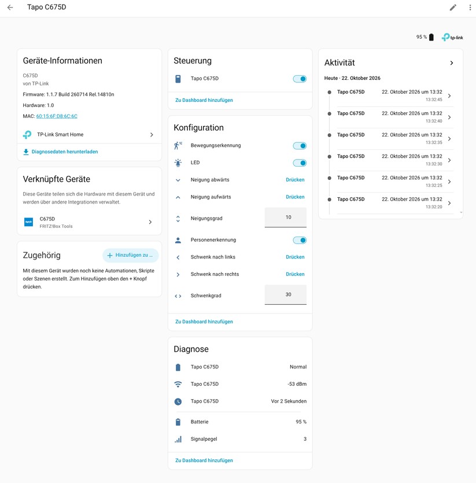Open the three-dot overflow menu
The width and height of the screenshot is (476, 483).
(x=470, y=8)
